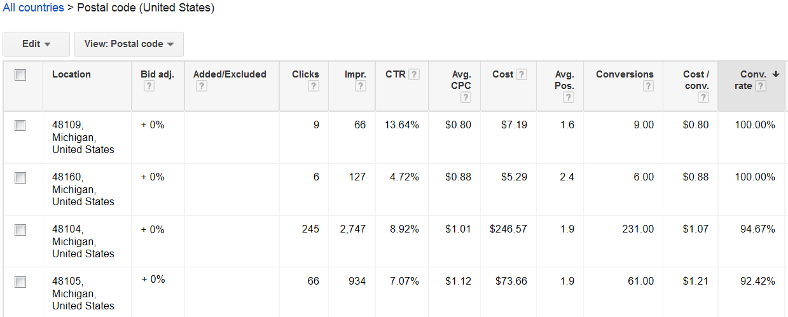Click the help icon under Added/Excluded
This screenshot has width=788, height=317.
[x=201, y=86]
